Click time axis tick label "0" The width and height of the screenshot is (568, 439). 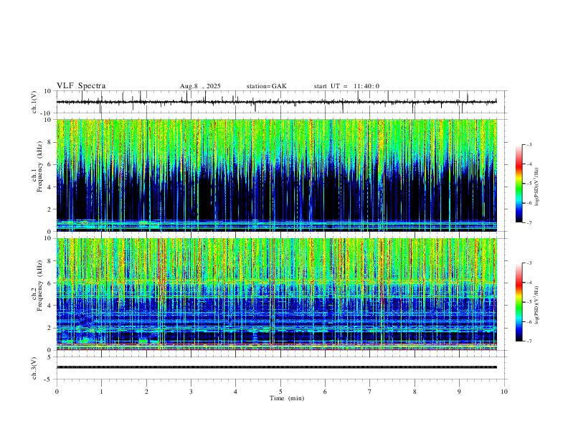point(57,392)
